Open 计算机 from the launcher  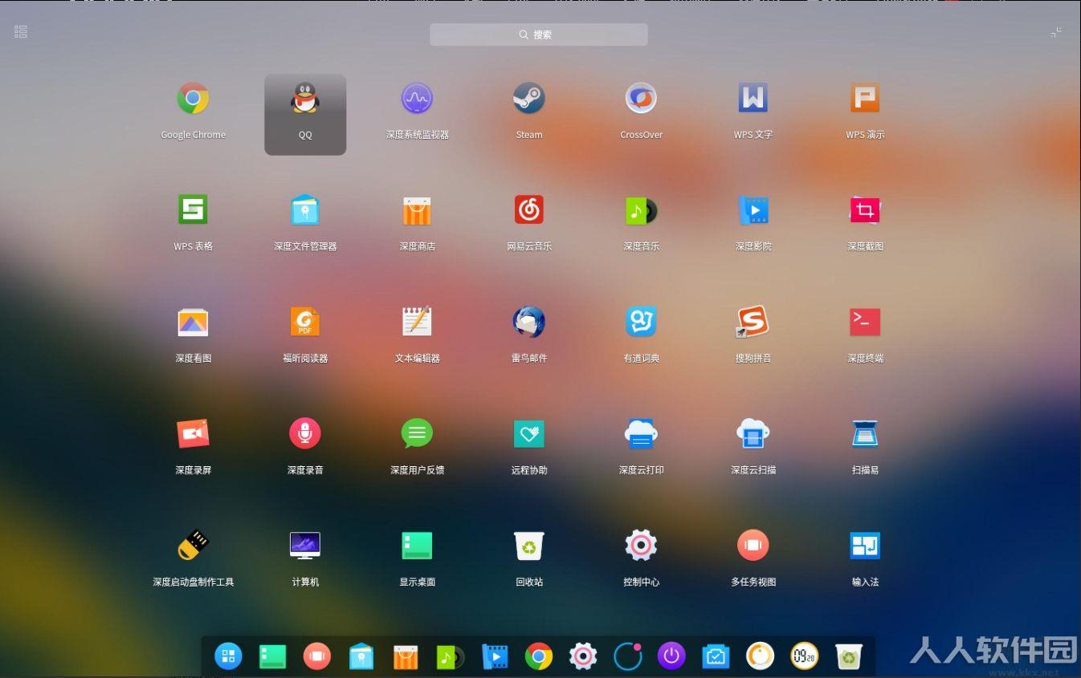[305, 546]
